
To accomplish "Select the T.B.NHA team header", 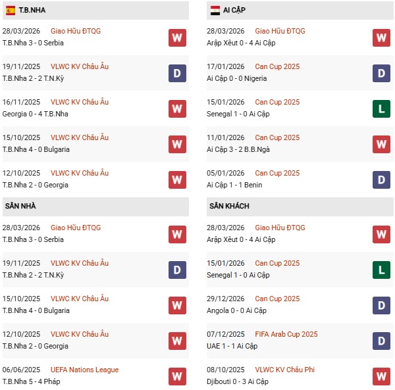I will (x=32, y=10).
